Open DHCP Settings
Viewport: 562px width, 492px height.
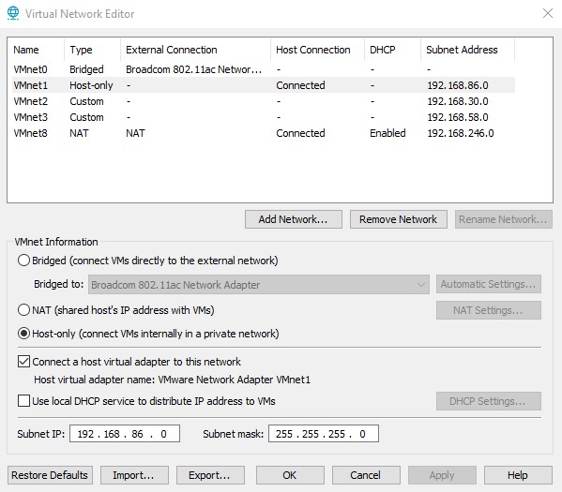click(489, 401)
